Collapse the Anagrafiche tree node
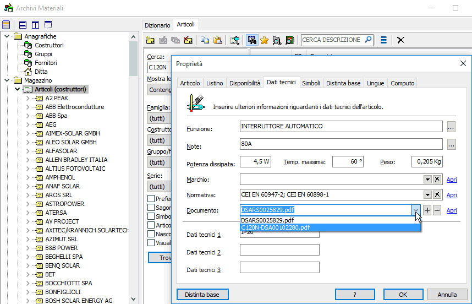This screenshot has height=304, width=472. pyautogui.click(x=7, y=36)
